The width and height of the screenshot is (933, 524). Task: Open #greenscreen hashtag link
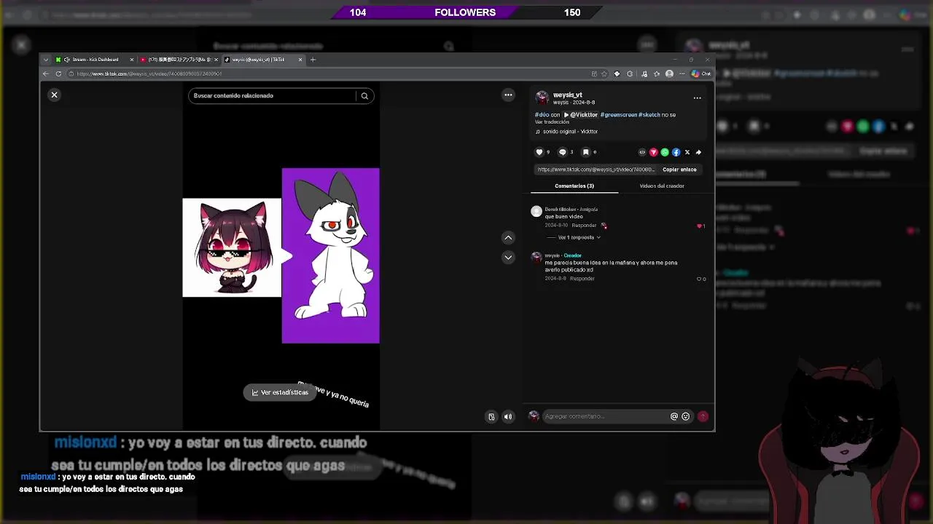point(618,115)
